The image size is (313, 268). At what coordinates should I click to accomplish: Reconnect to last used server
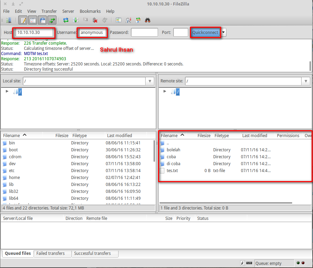[x=105, y=20]
